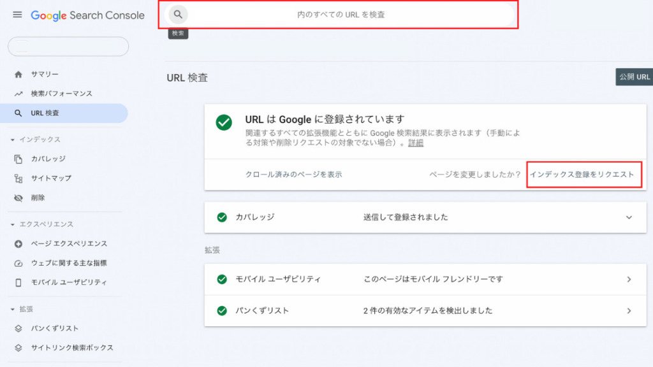Click the pages icon beside sidebar カバレッジ
653x367 pixels.
pyautogui.click(x=18, y=159)
